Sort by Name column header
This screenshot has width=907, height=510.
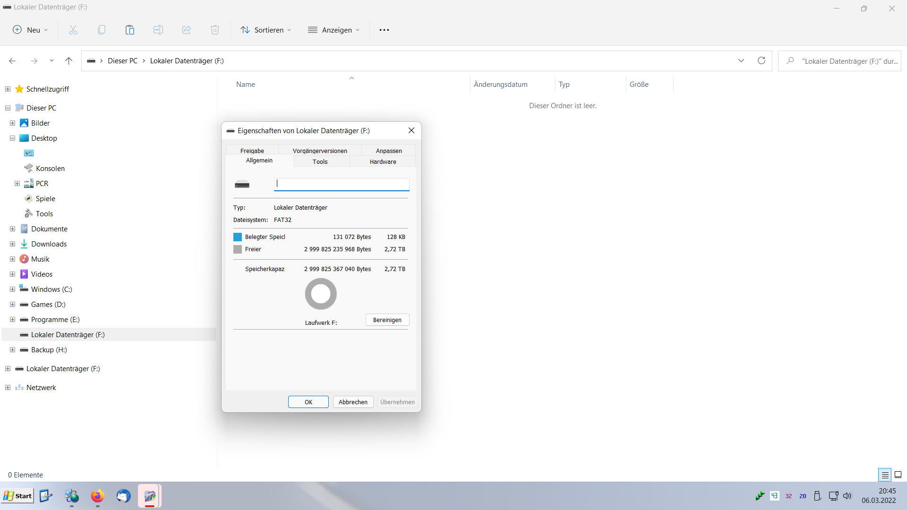point(246,85)
